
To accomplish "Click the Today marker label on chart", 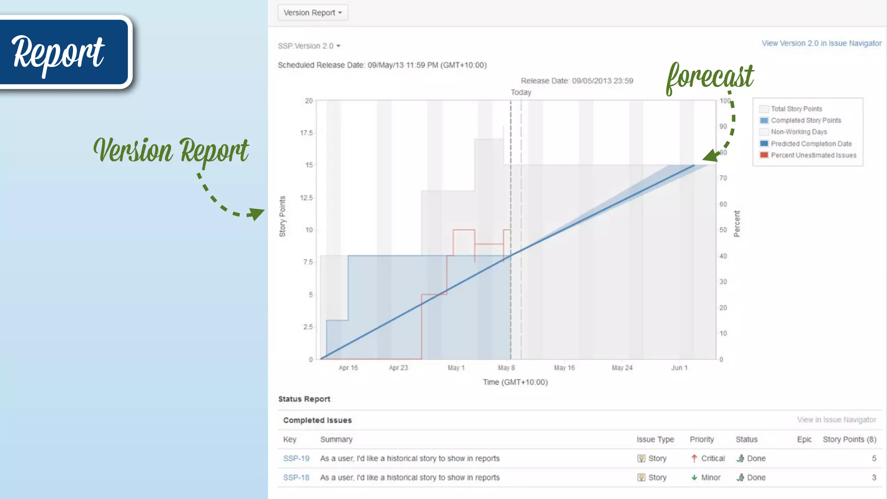I will (x=521, y=92).
